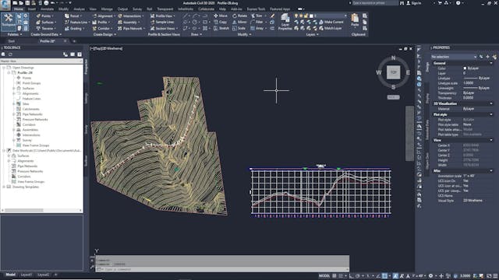Open the Annotate ribbon tab
The image size is (499, 280).
coord(47,9)
